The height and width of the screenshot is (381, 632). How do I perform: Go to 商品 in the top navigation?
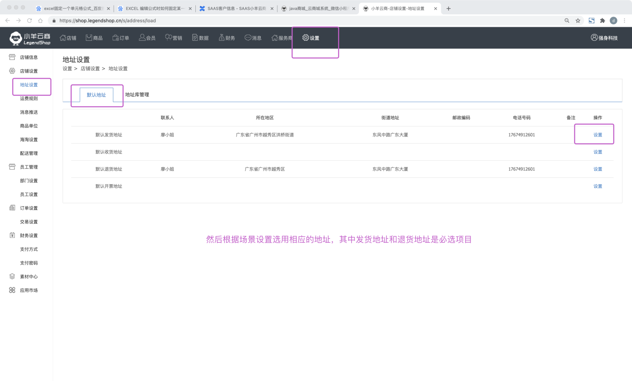pos(94,38)
